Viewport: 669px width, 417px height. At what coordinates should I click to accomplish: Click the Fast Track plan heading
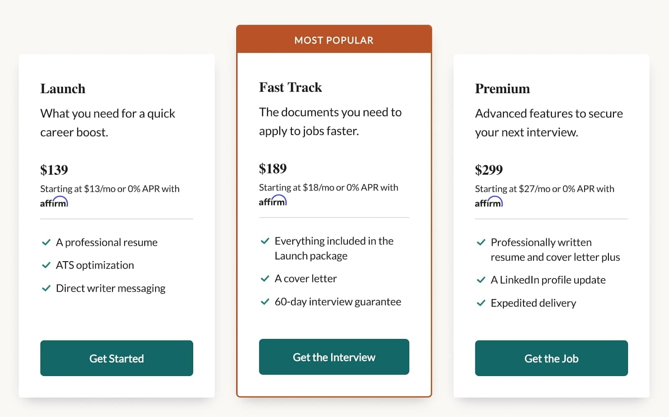coord(291,87)
